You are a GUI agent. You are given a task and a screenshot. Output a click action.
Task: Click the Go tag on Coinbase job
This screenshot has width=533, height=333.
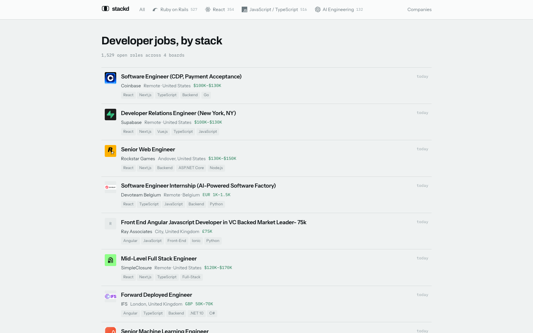[206, 95]
